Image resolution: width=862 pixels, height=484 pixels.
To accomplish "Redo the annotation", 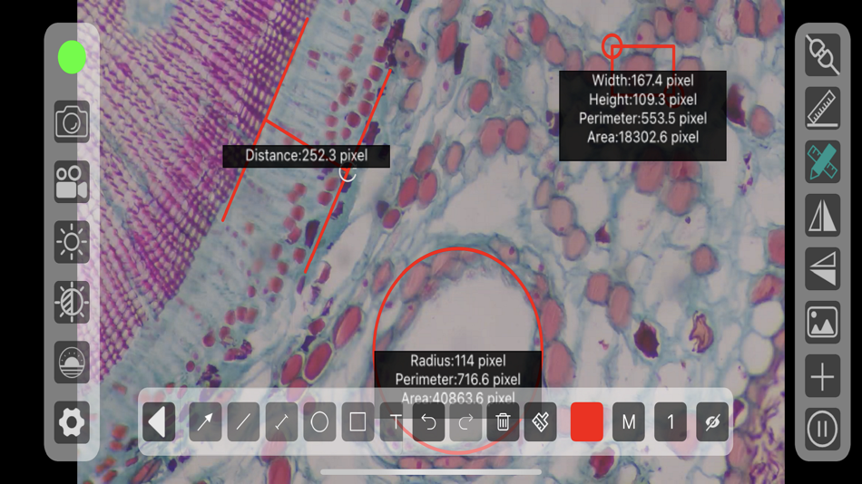I will [x=465, y=422].
